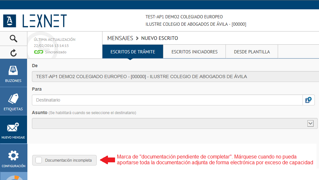Click the MENSAJES breadcrumb link
The width and height of the screenshot is (319, 180).
click(x=120, y=38)
